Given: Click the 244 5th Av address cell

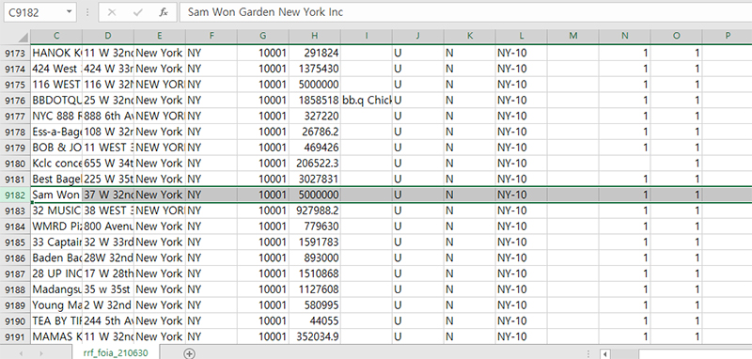Looking at the screenshot, I should (x=108, y=321).
